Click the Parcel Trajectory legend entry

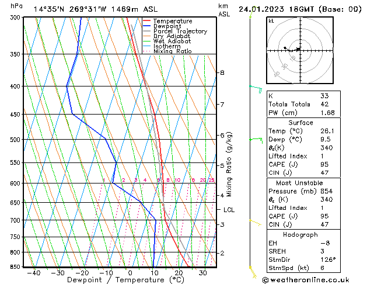[175, 31]
